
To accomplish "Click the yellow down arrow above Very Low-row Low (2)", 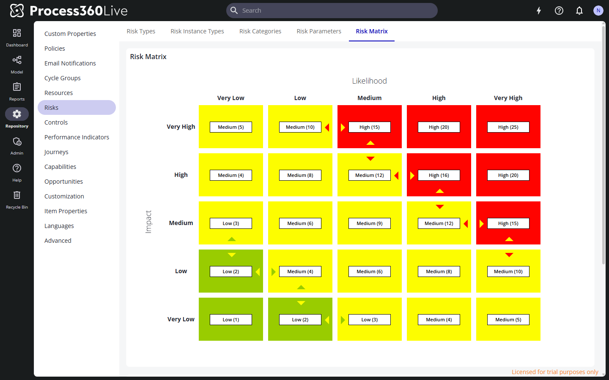I will [301, 303].
